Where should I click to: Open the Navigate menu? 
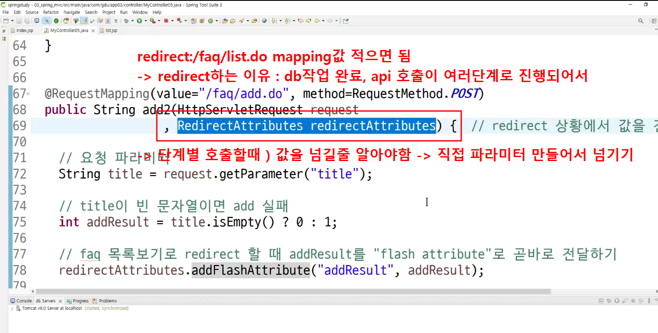pyautogui.click(x=72, y=12)
